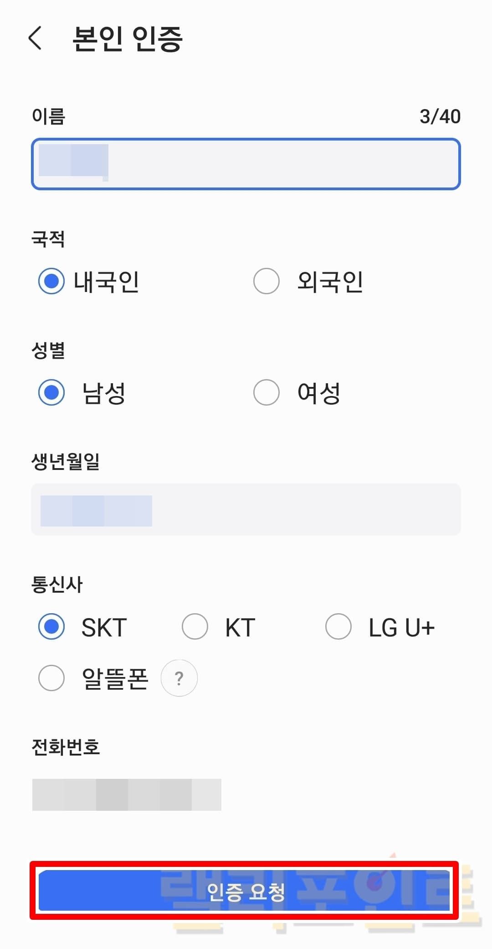The height and width of the screenshot is (949, 492).
Task: Tap the 생년월일 birthdate field
Action: coord(246,510)
